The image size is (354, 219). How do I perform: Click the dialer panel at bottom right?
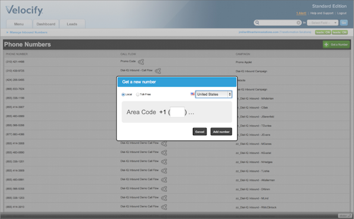tap(345, 215)
